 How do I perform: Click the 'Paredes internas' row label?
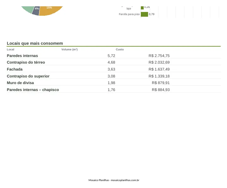pos(22,56)
